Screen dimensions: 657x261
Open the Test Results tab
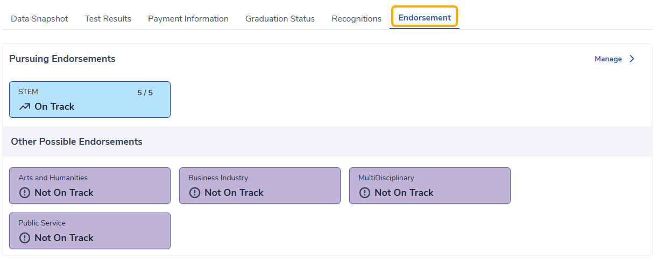[x=108, y=18]
